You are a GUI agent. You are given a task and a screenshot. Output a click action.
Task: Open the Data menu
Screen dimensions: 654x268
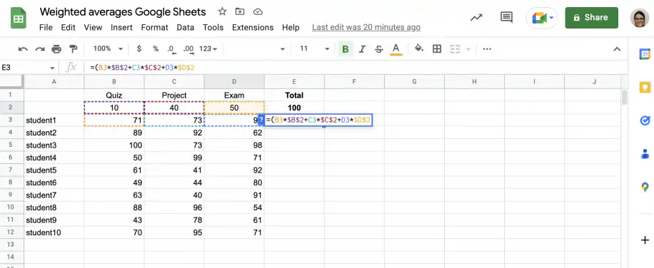pyautogui.click(x=185, y=28)
